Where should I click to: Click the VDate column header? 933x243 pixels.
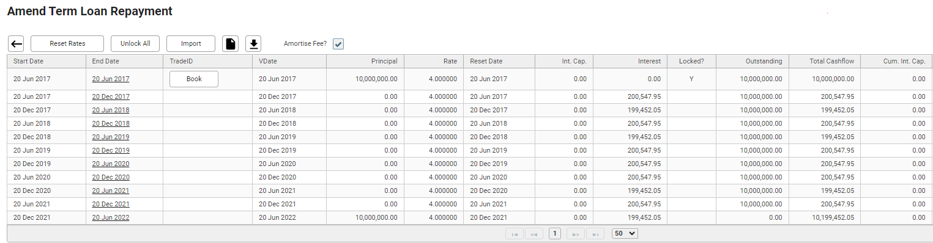click(289, 61)
